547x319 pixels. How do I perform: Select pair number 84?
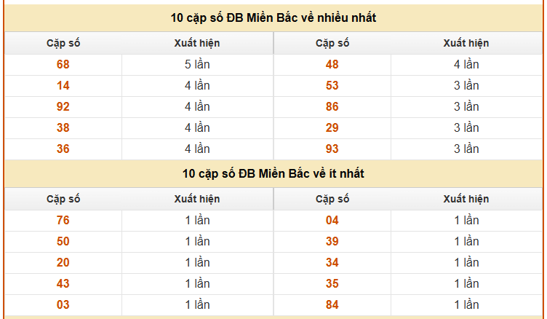pyautogui.click(x=332, y=305)
